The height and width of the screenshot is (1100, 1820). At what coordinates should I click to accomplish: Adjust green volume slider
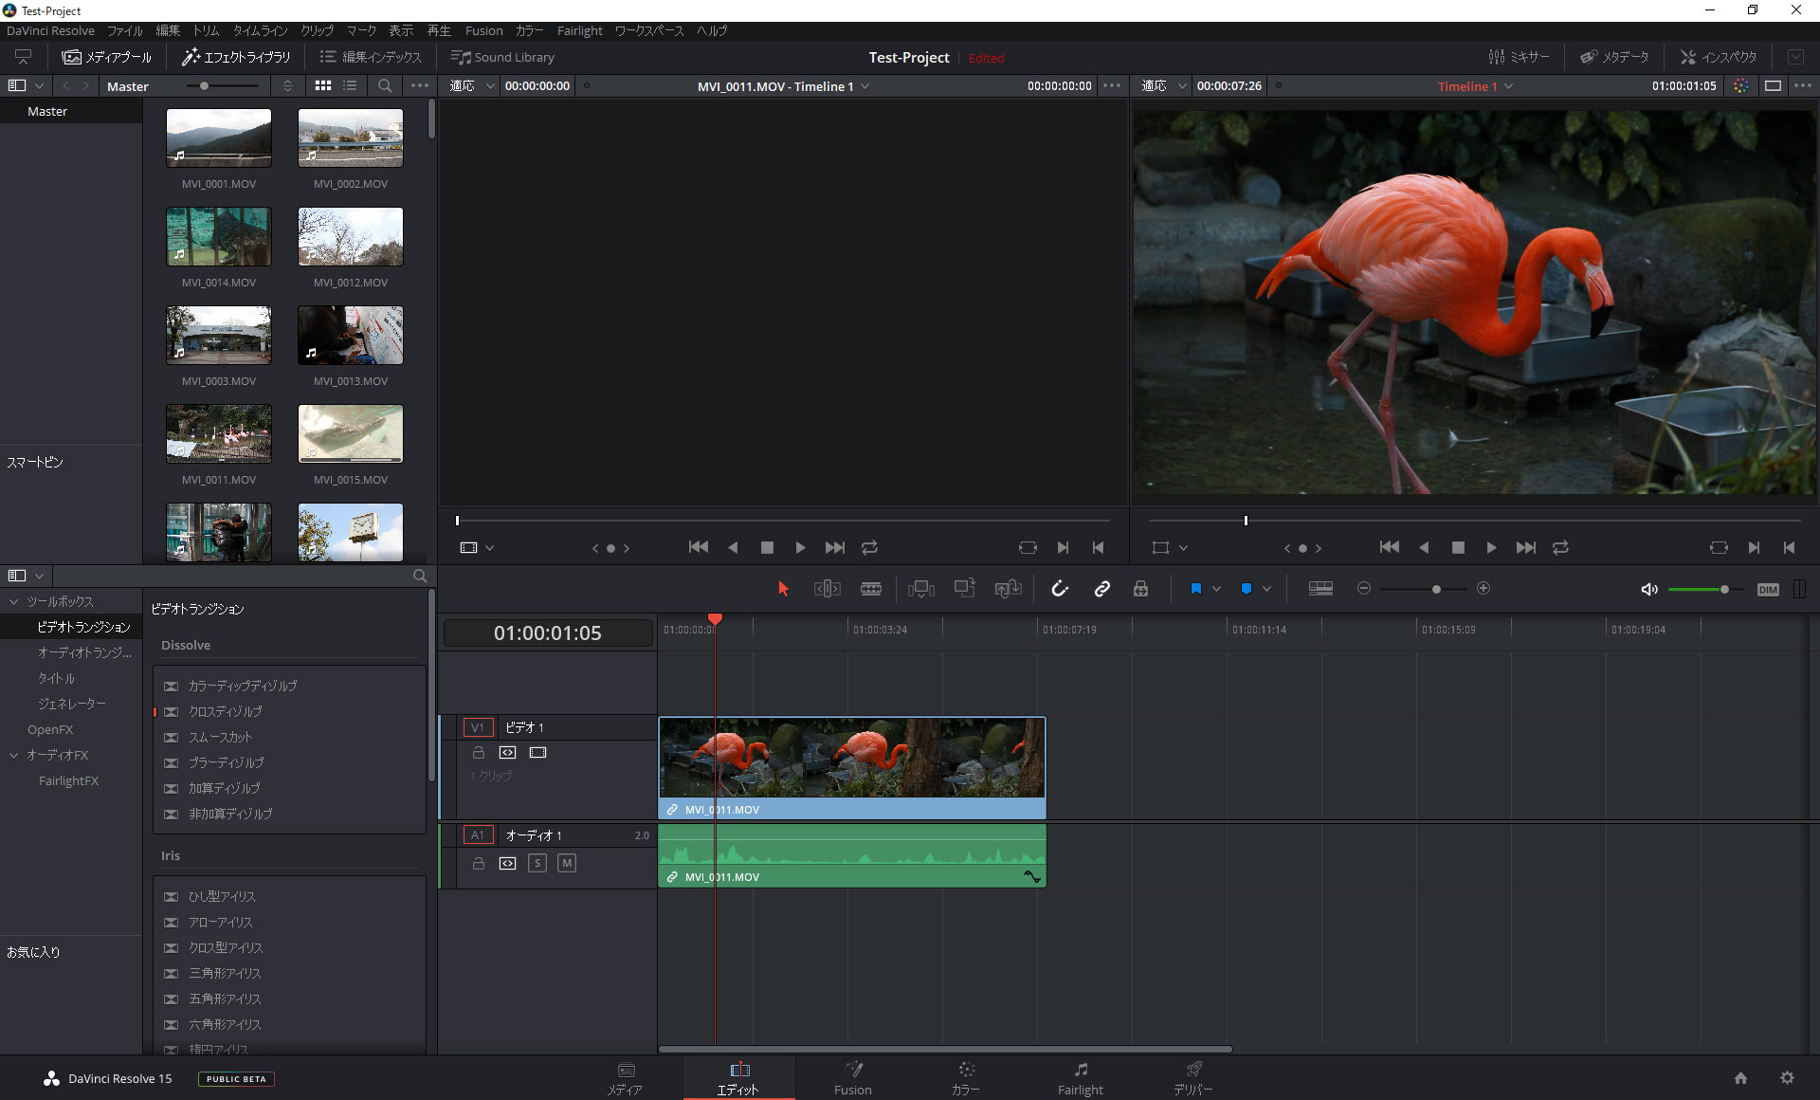pyautogui.click(x=1724, y=589)
